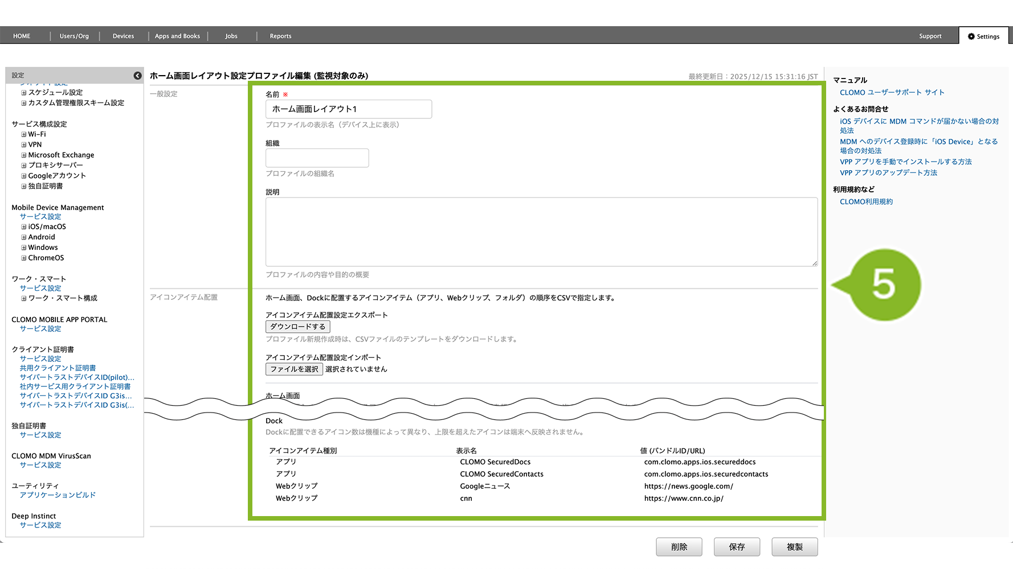Open CLOMO ユーザーサポート サイト link
This screenshot has width=1013, height=569.
[892, 93]
